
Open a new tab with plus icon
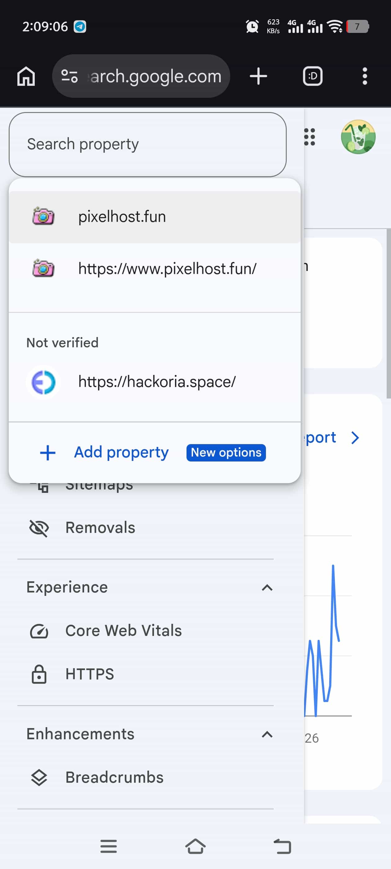258,76
